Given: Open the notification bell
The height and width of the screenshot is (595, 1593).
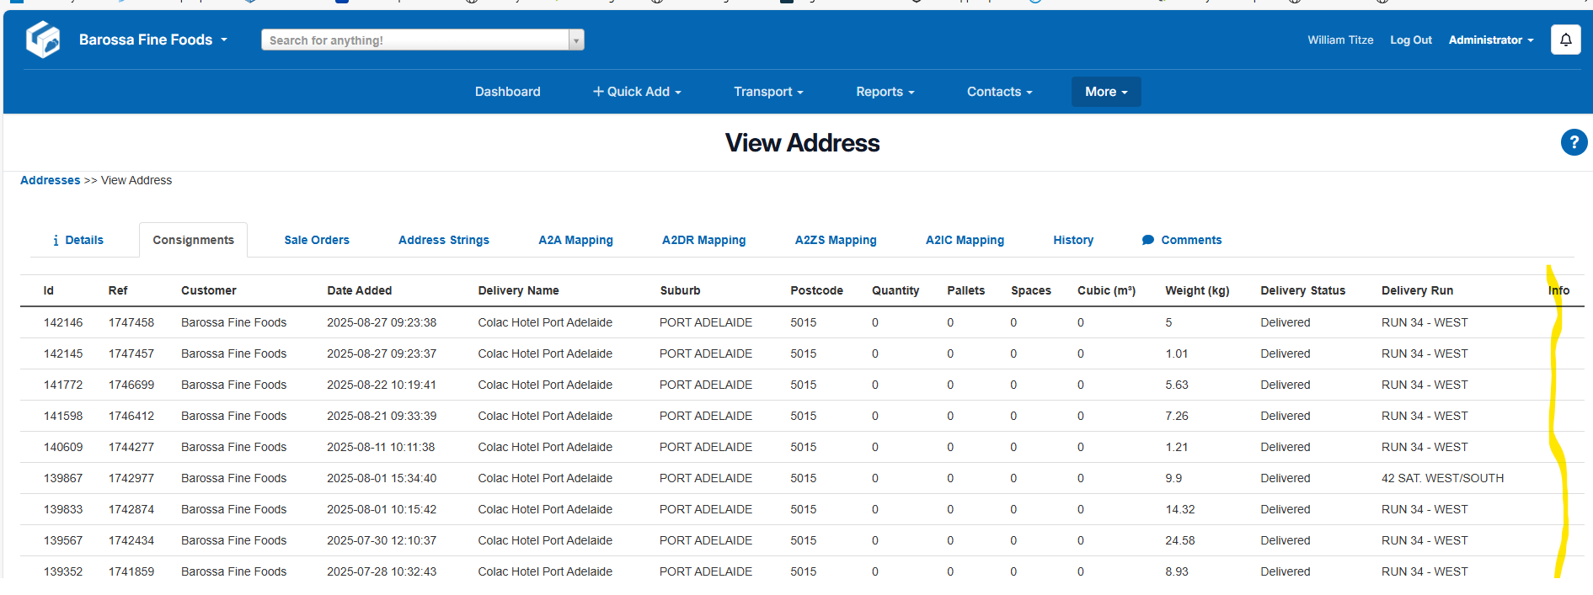Looking at the screenshot, I should click(x=1565, y=40).
